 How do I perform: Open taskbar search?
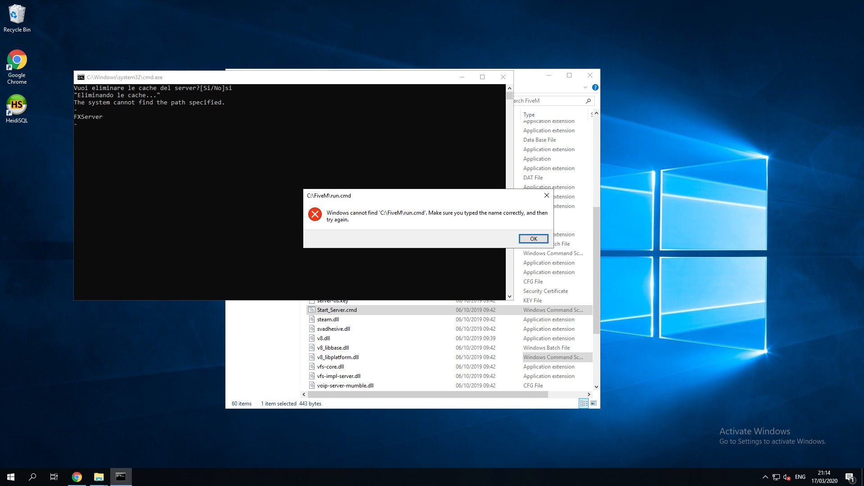tap(32, 477)
